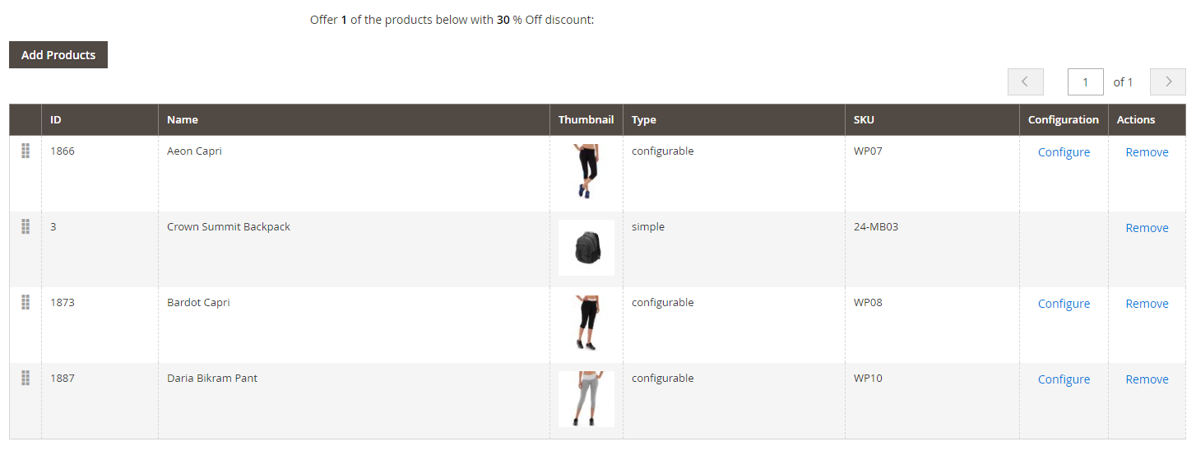Click drag handle icon for Bardot Capri row

coord(25,302)
